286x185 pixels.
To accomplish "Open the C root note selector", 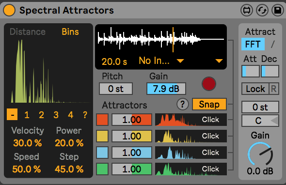I will point(260,121).
